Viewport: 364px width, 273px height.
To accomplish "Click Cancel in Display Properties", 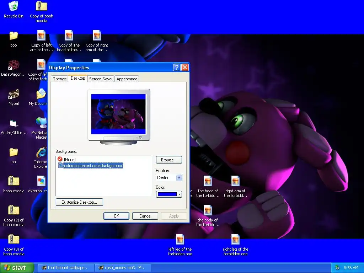I will (145, 216).
